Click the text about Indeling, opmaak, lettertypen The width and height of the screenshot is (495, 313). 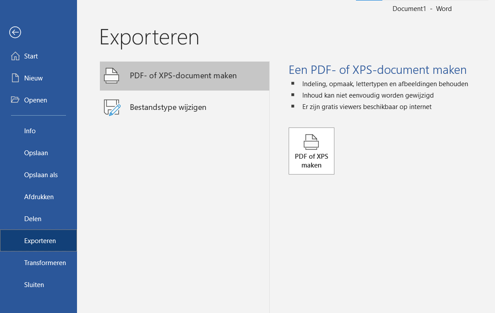(385, 84)
